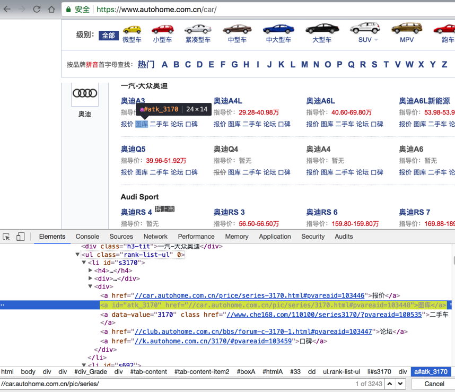Open the Performance tab

pyautogui.click(x=196, y=237)
